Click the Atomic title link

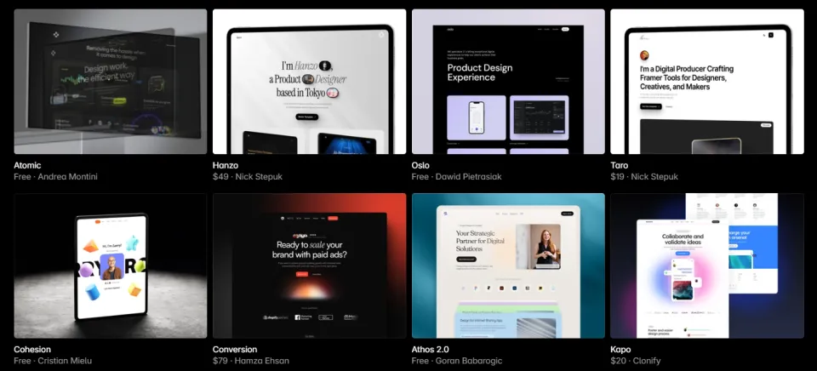point(27,165)
